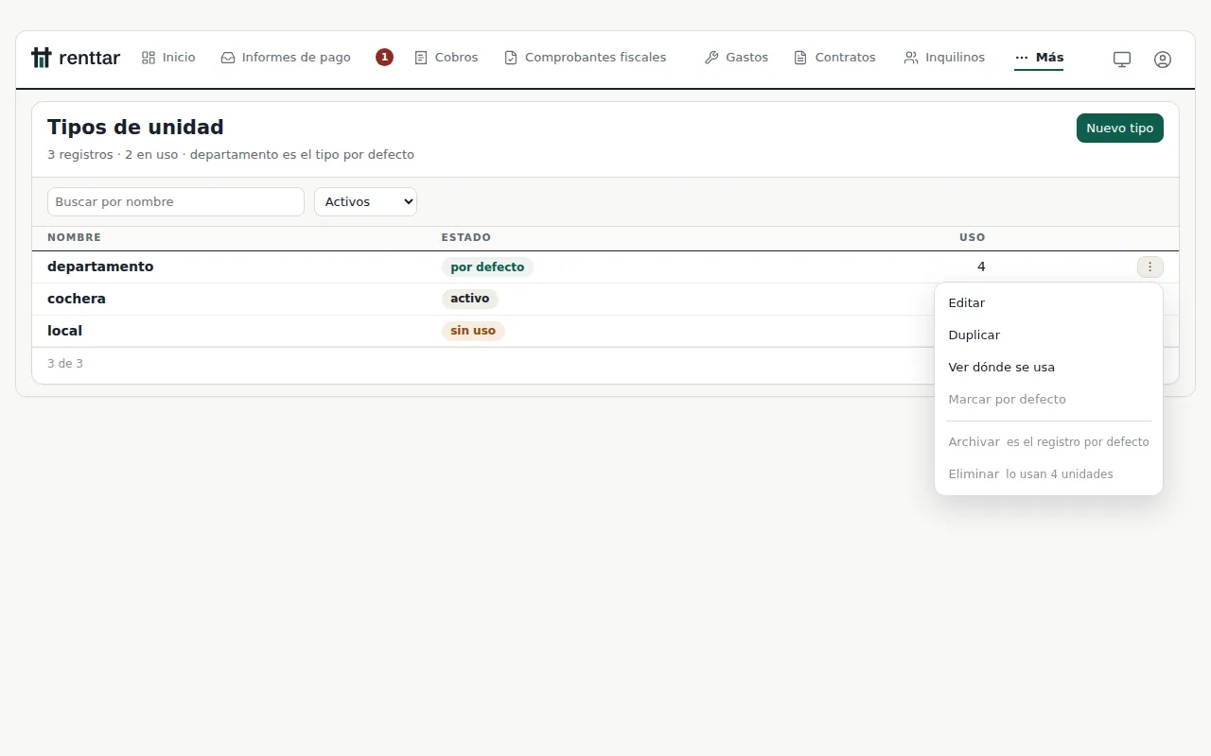Navigate to Inquilinos

pos(944,58)
